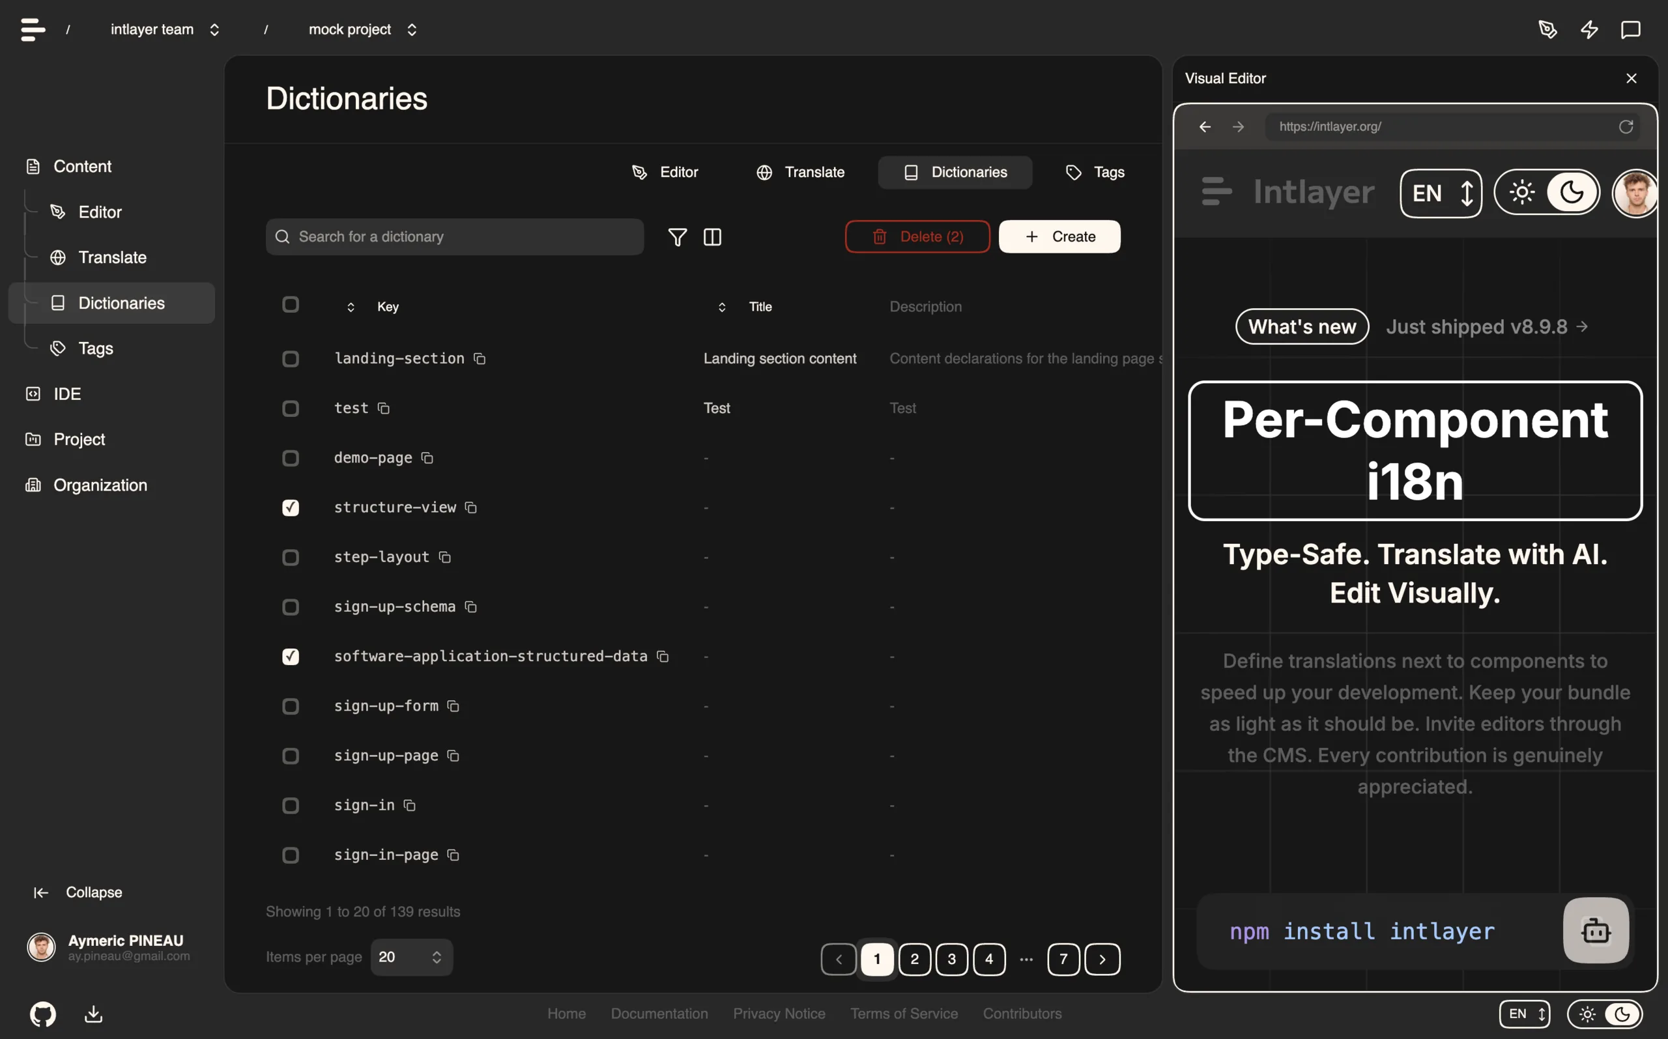Click the Create button

[1059, 236]
